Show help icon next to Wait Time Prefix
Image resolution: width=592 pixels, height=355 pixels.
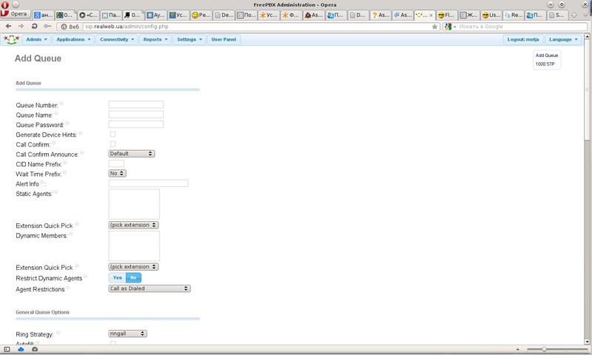[x=64, y=172]
